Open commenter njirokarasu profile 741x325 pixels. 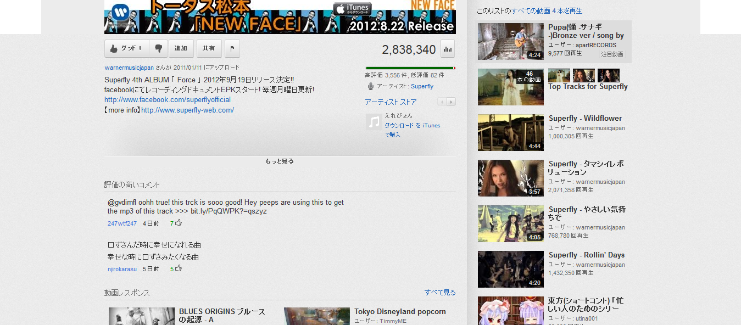122,269
